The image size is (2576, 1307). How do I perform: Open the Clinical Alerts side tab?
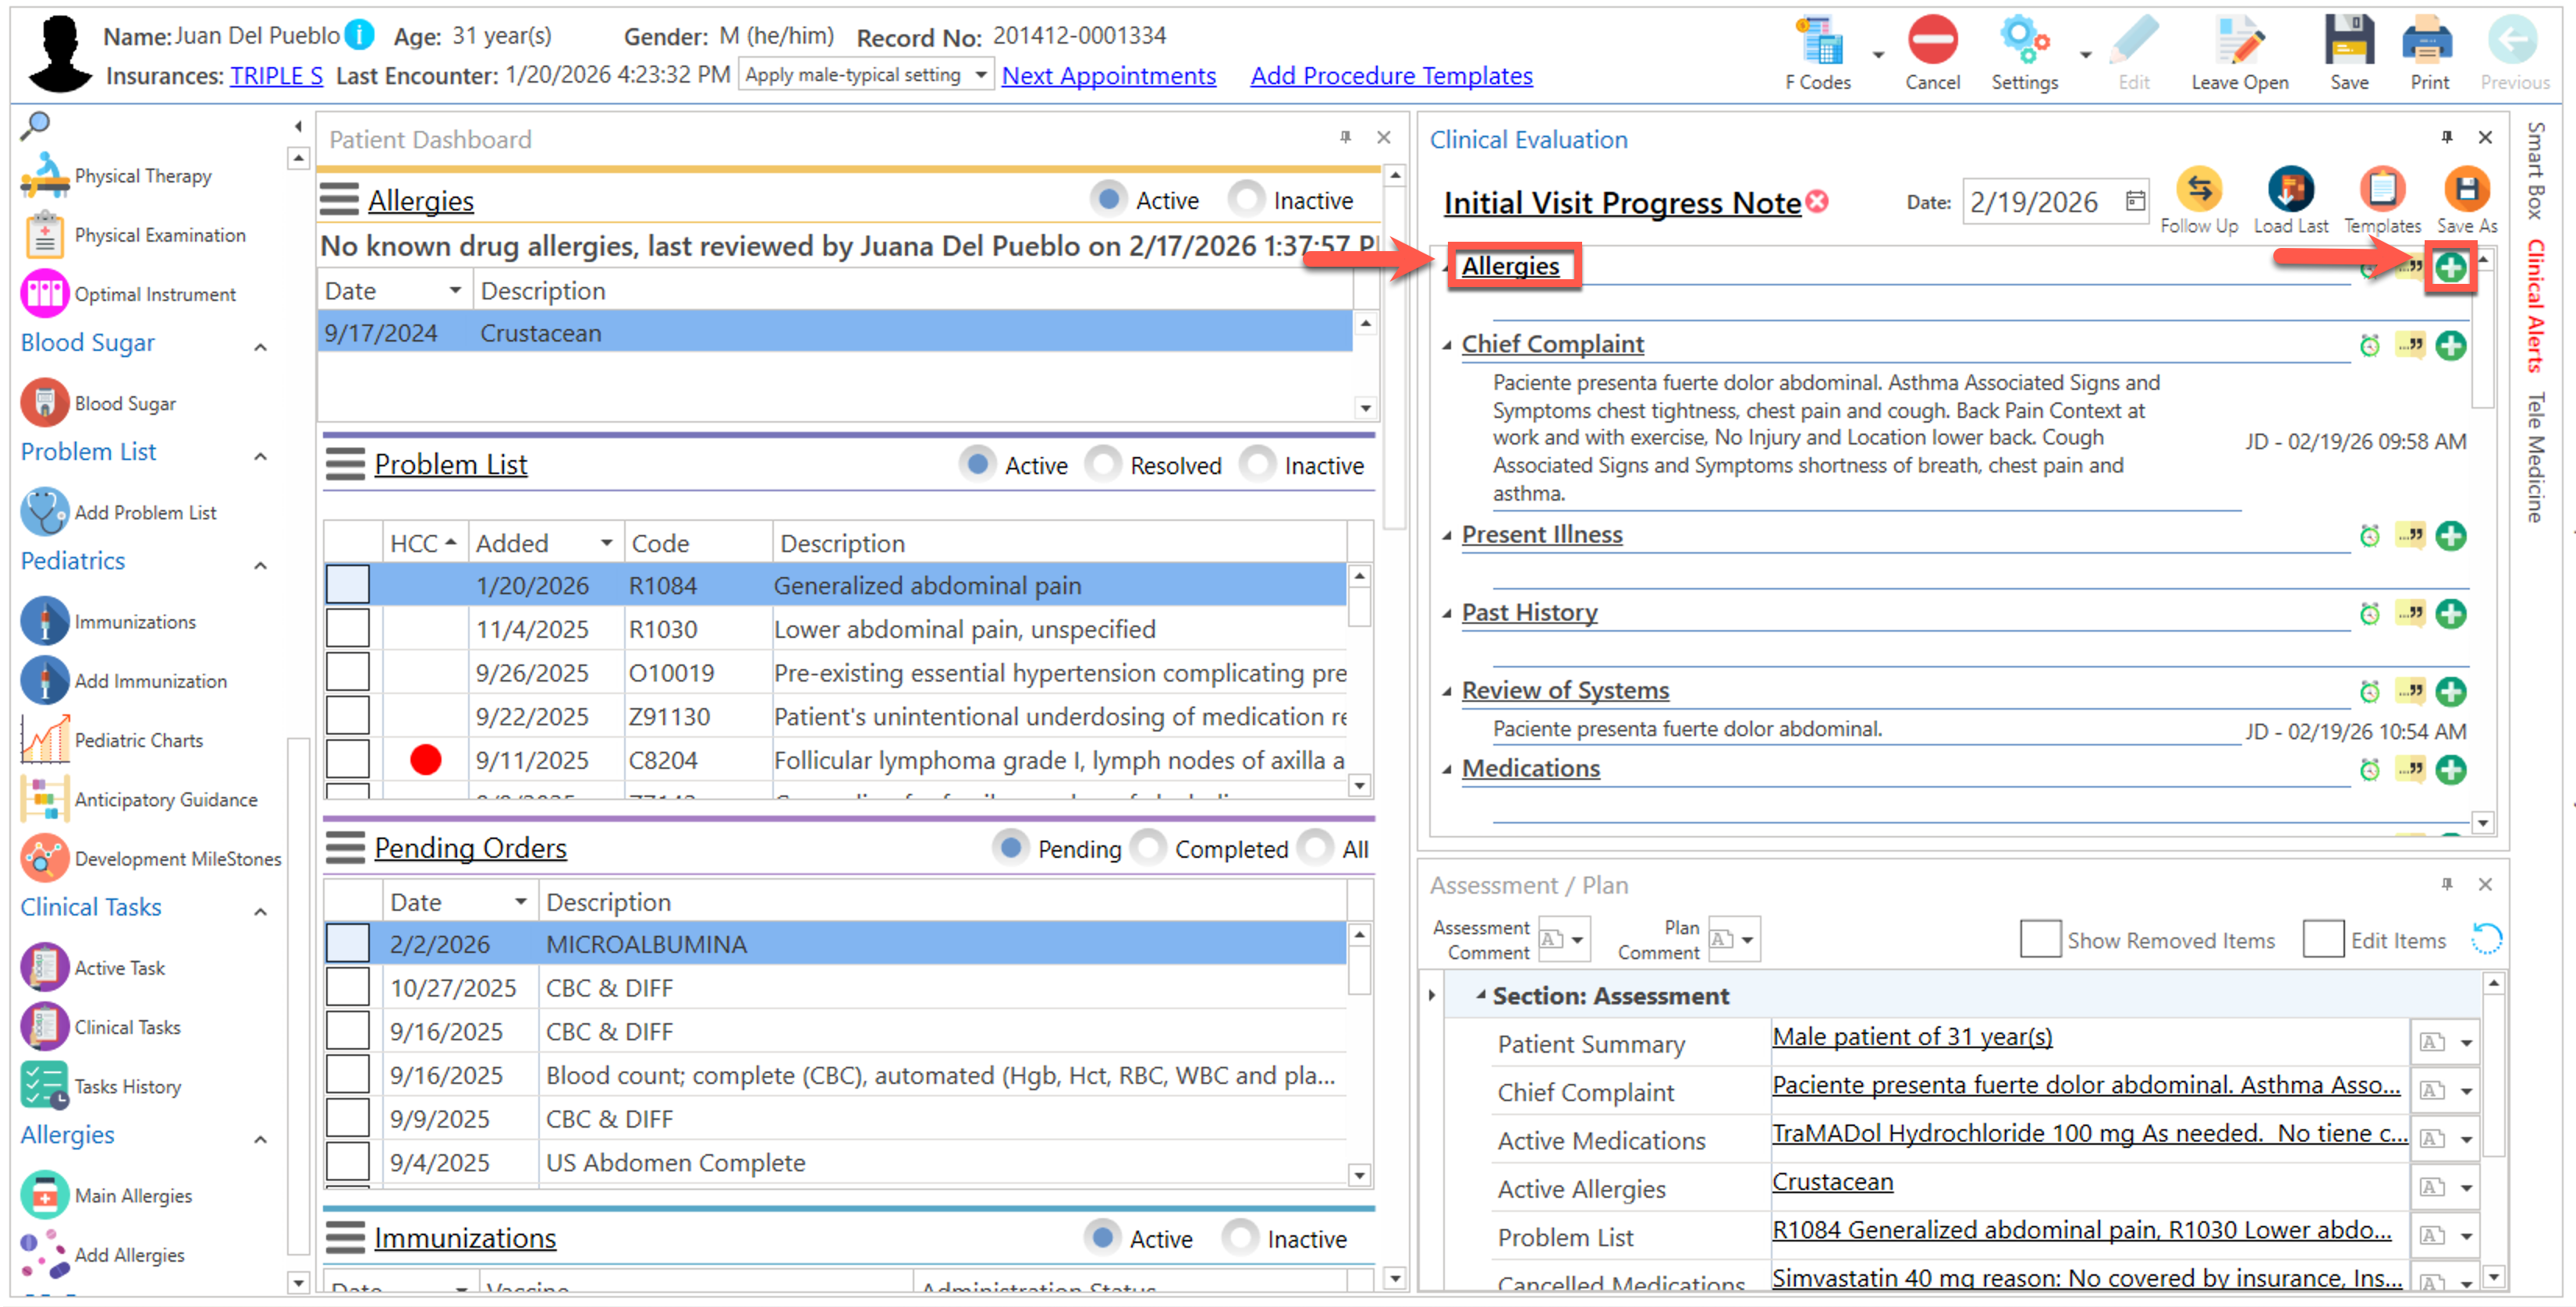click(2536, 305)
